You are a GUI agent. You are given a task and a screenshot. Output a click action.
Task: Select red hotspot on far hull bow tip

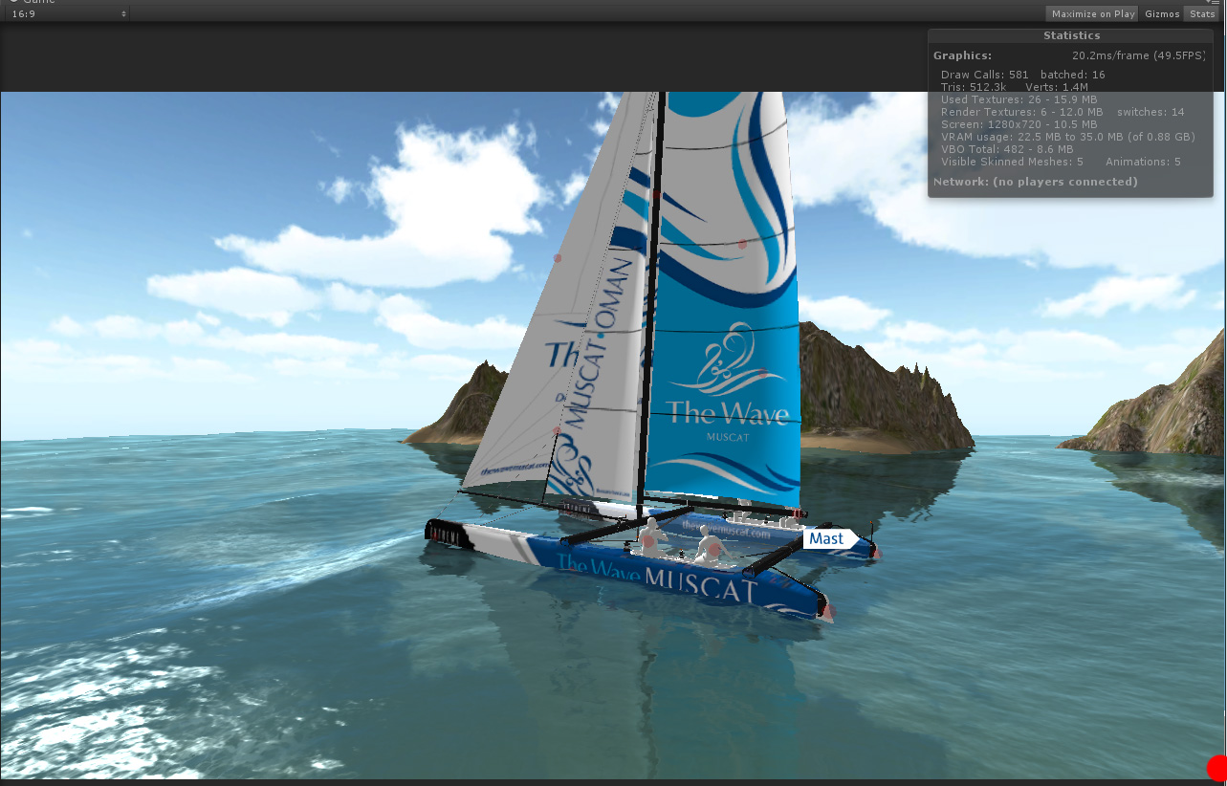click(x=876, y=553)
